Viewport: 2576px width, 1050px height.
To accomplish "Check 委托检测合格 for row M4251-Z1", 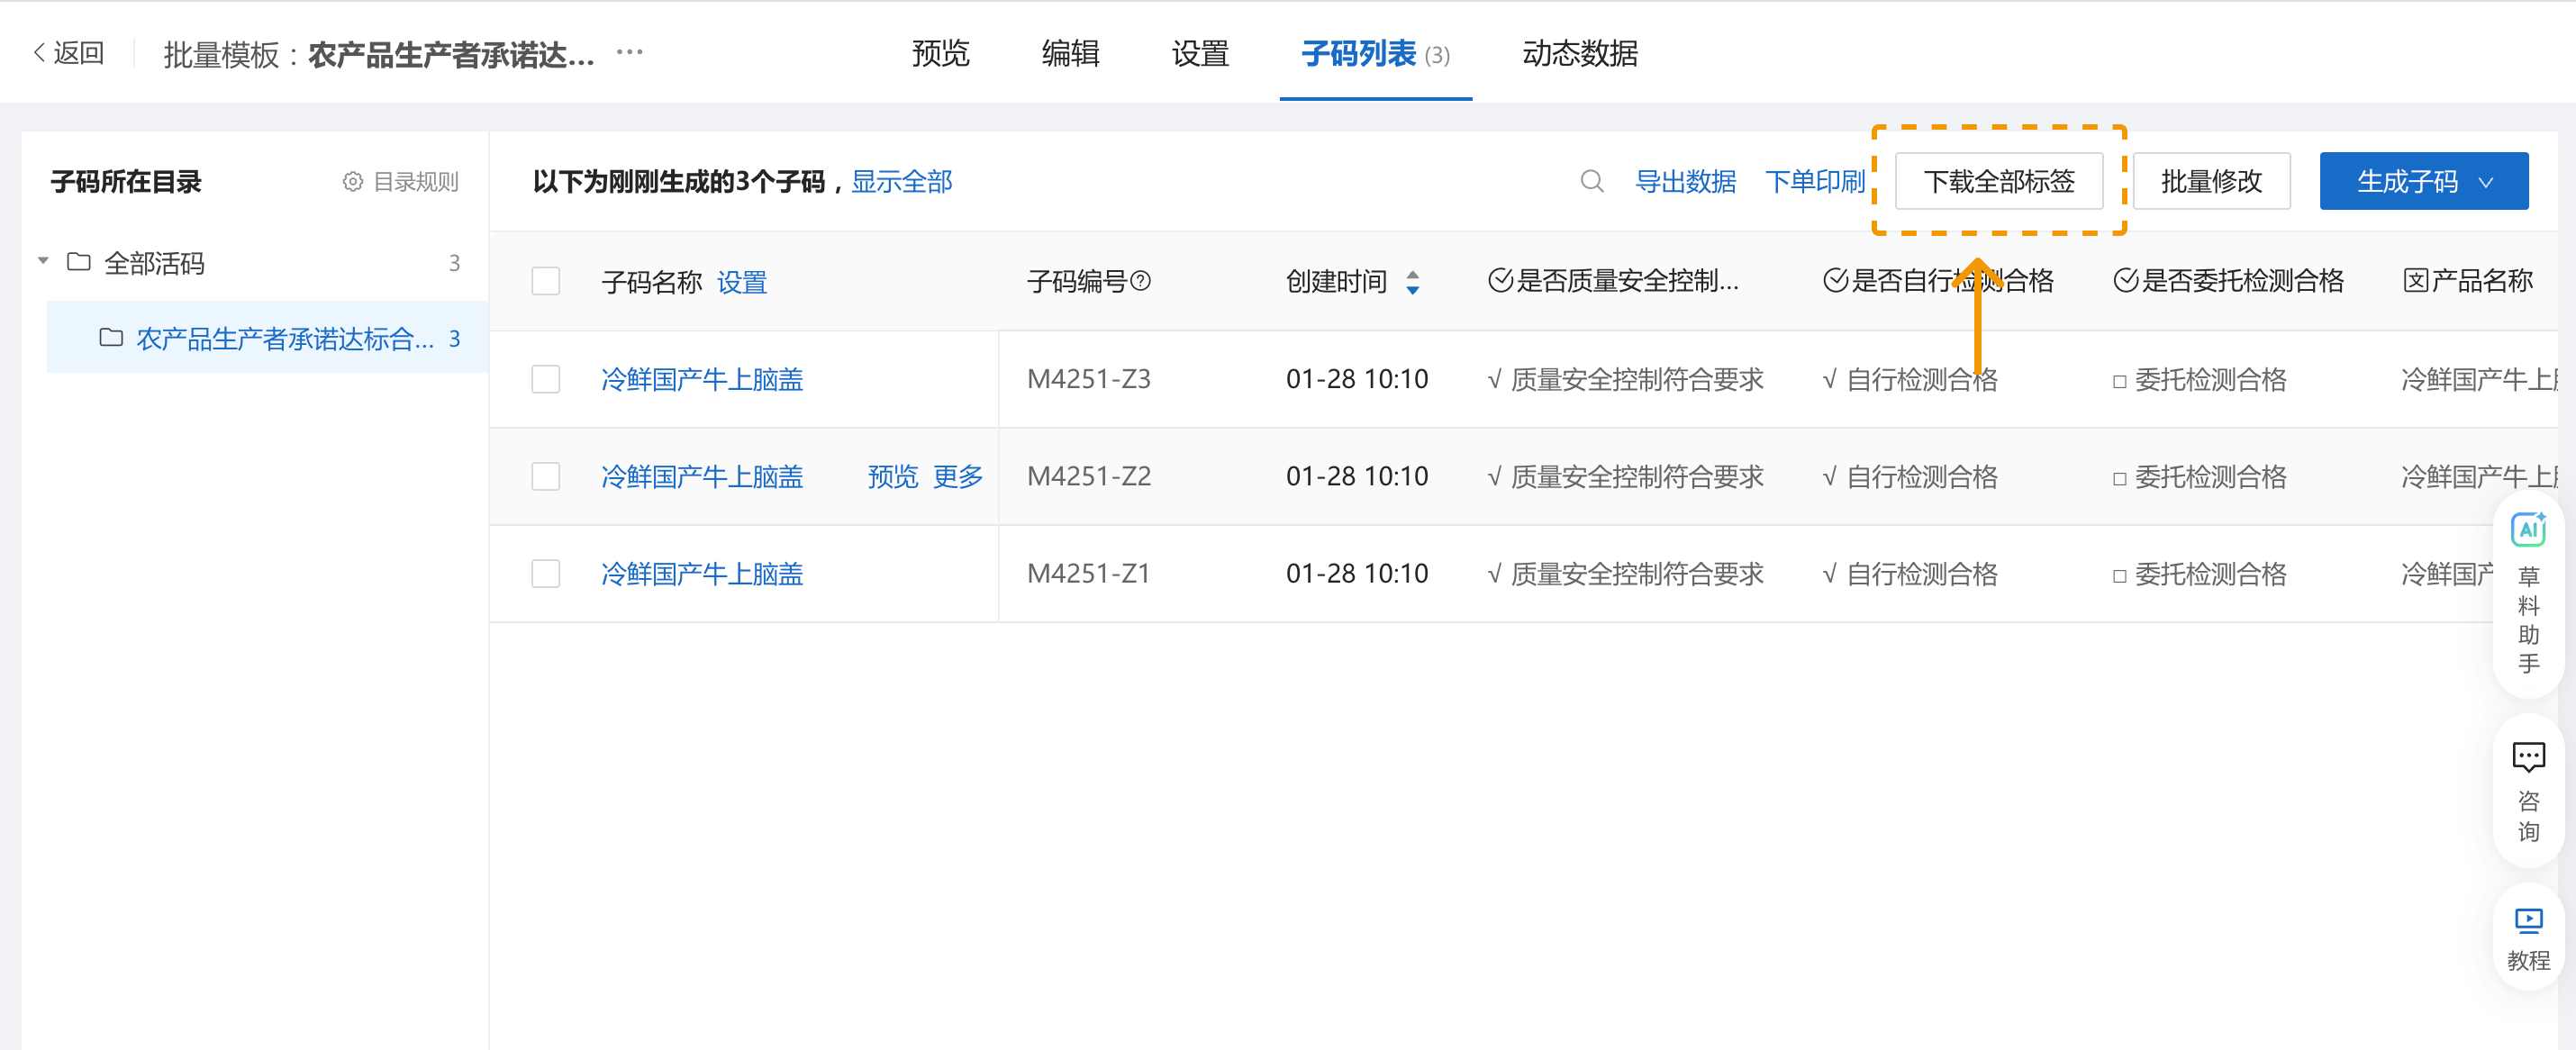I will (x=2122, y=573).
